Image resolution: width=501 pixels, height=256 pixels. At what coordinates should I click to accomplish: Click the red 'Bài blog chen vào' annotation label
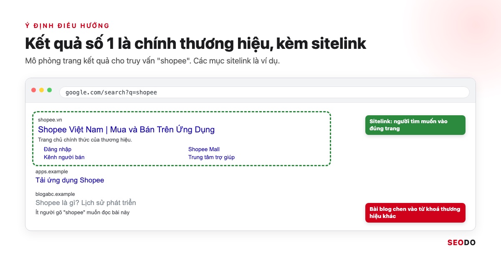[x=415, y=213]
